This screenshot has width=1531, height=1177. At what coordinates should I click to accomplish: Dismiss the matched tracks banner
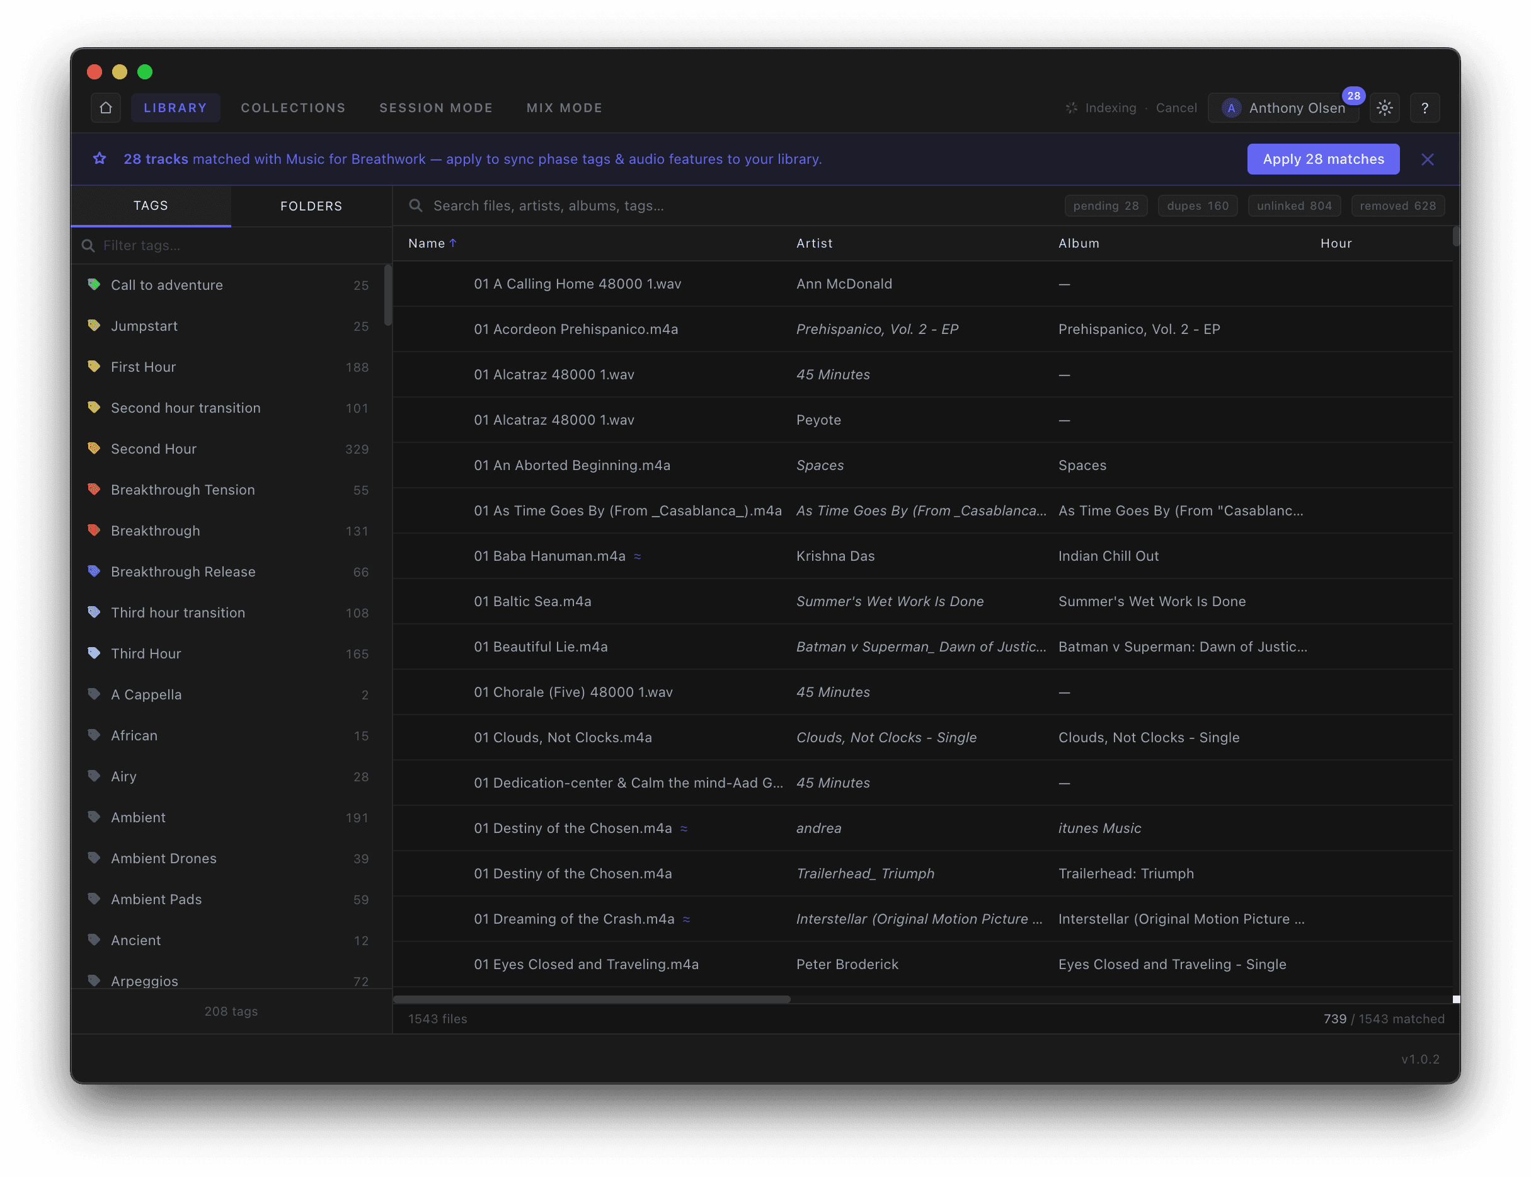point(1426,159)
